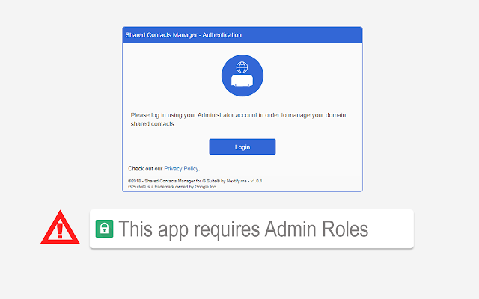The width and height of the screenshot is (479, 299).
Task: Click the ©2018 Shared Contacts Manager copyright line
Action: click(195, 181)
